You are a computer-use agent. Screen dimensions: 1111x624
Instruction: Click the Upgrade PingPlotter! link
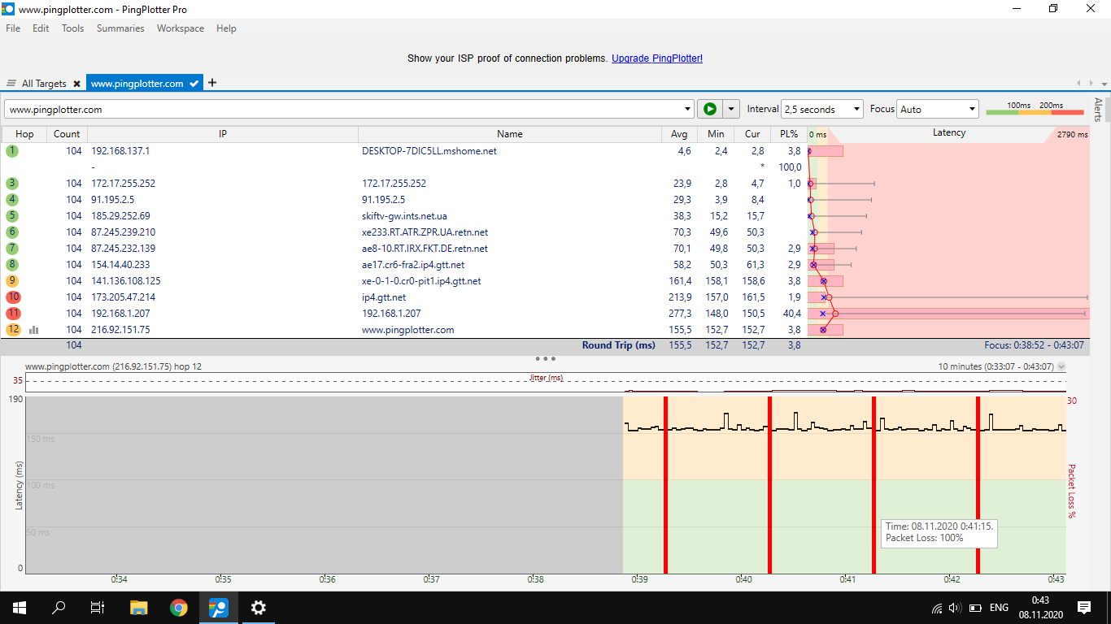click(656, 58)
